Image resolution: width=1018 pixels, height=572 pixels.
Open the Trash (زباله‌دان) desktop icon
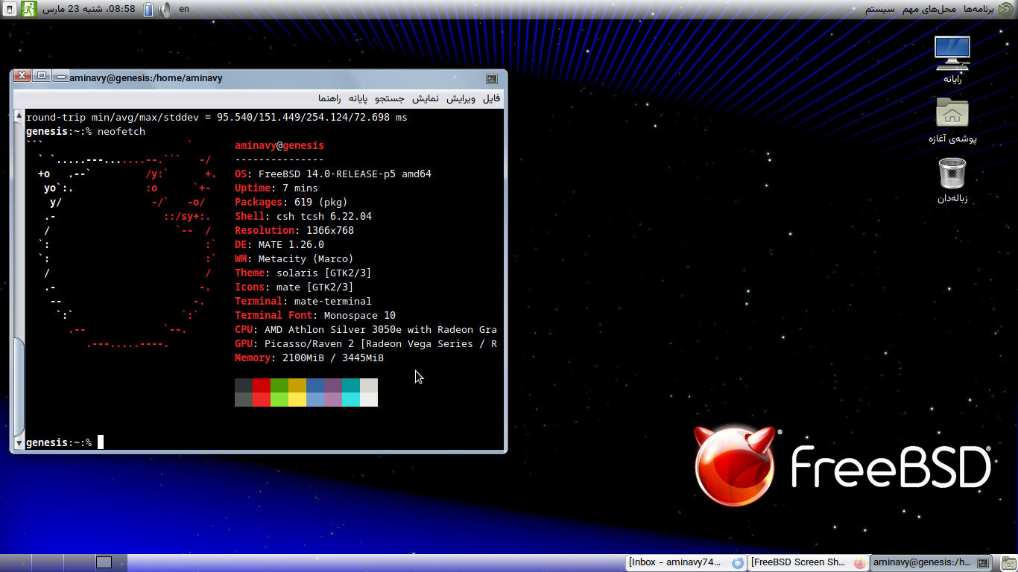click(952, 174)
